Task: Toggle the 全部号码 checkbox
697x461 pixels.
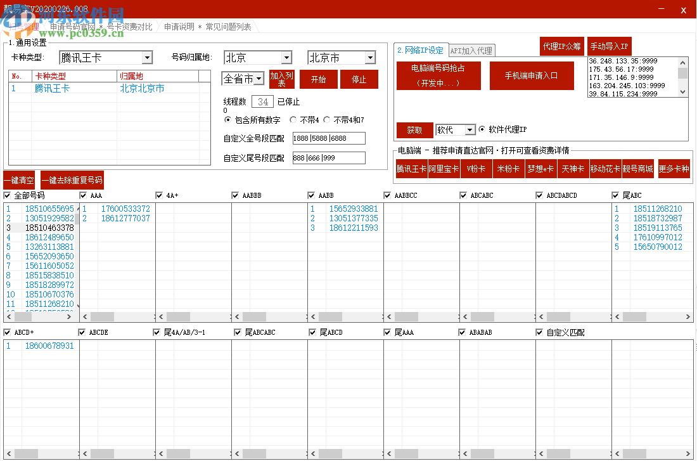Action: tap(7, 195)
